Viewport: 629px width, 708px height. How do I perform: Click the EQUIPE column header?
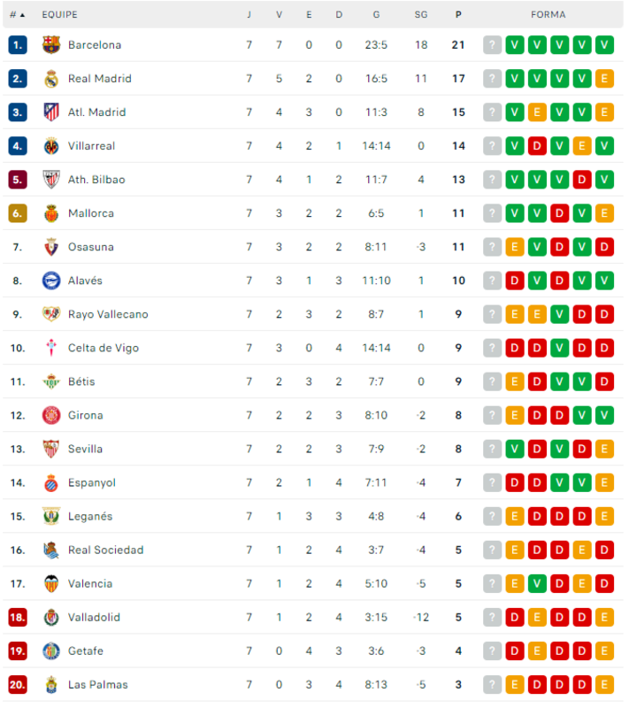(x=59, y=15)
